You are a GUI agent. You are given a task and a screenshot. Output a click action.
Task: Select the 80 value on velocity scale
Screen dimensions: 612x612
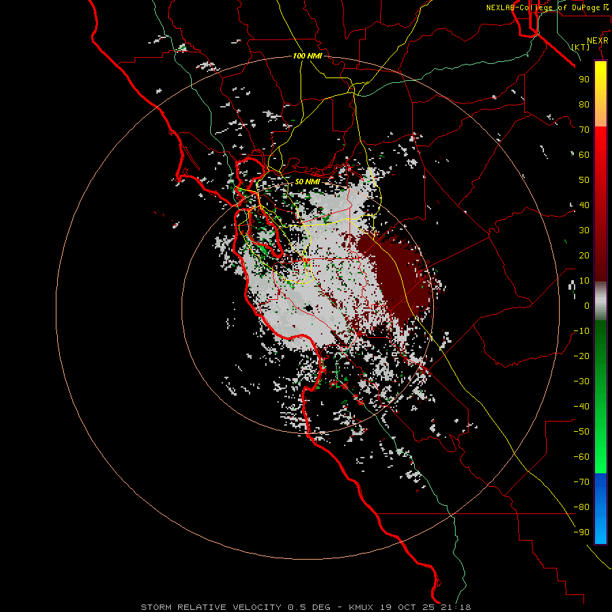click(584, 104)
